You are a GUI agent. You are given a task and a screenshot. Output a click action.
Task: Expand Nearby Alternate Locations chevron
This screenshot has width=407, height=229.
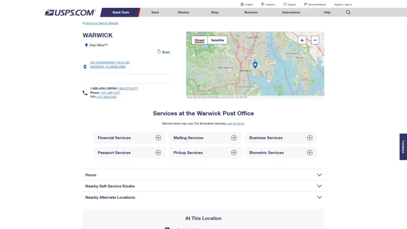coord(319,197)
